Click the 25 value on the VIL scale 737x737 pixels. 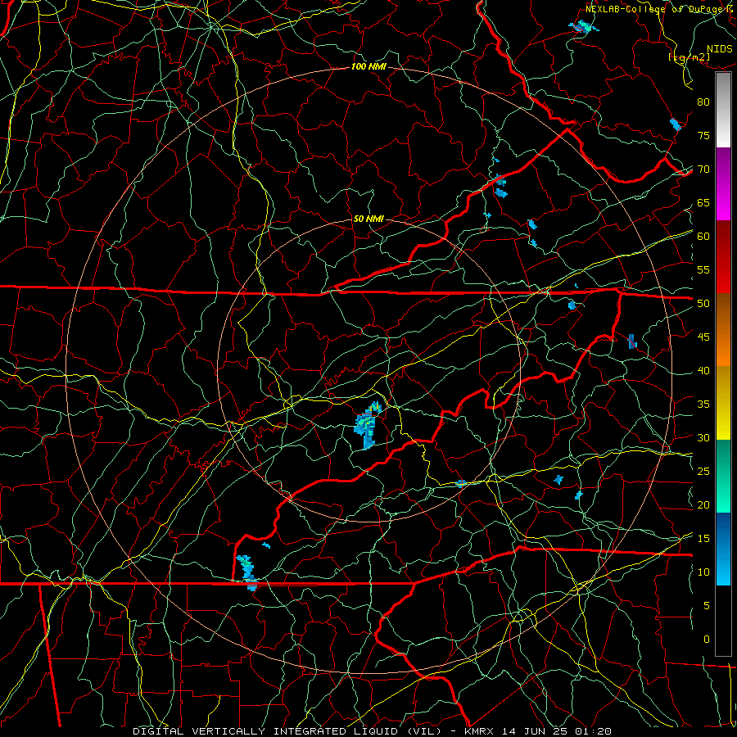pyautogui.click(x=703, y=472)
